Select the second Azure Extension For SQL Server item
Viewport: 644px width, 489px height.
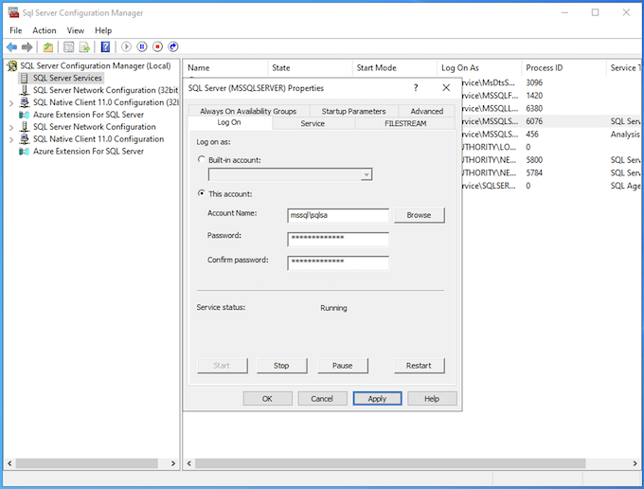[88, 152]
